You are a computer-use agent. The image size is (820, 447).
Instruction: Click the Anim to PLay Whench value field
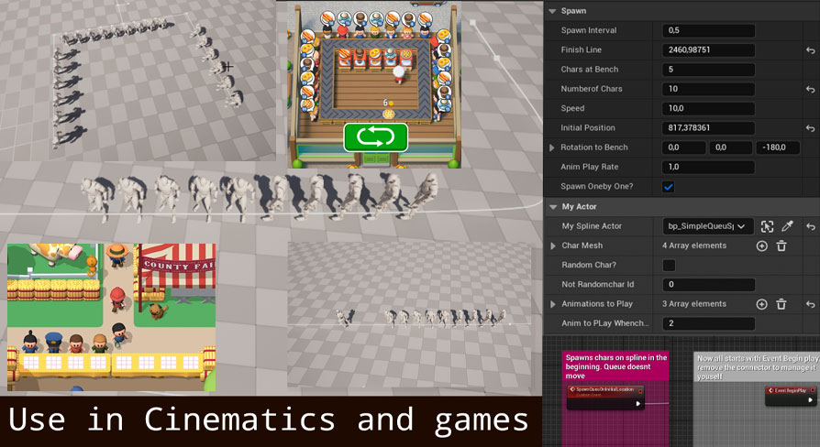tap(709, 323)
